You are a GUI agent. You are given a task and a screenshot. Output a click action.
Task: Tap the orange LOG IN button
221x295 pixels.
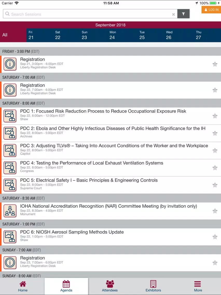211,10
